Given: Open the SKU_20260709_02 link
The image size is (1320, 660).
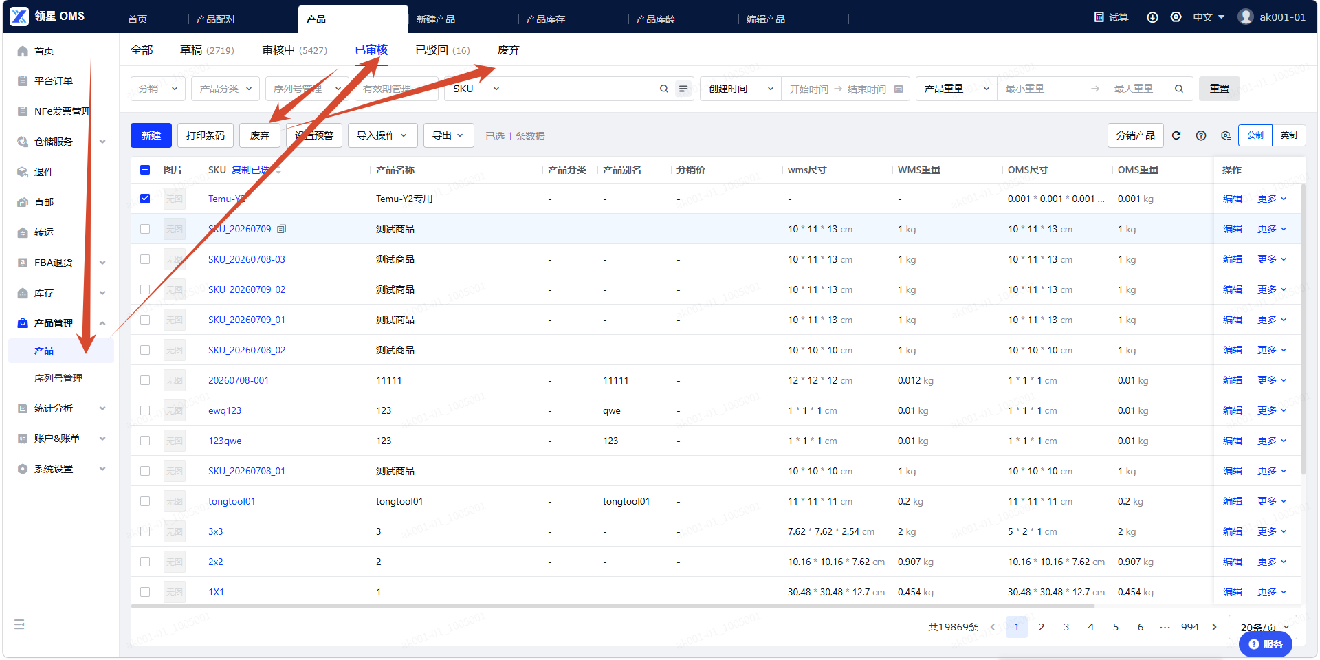Looking at the screenshot, I should coord(247,289).
